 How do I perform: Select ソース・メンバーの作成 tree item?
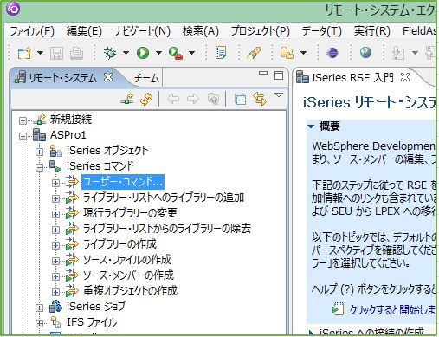(128, 275)
